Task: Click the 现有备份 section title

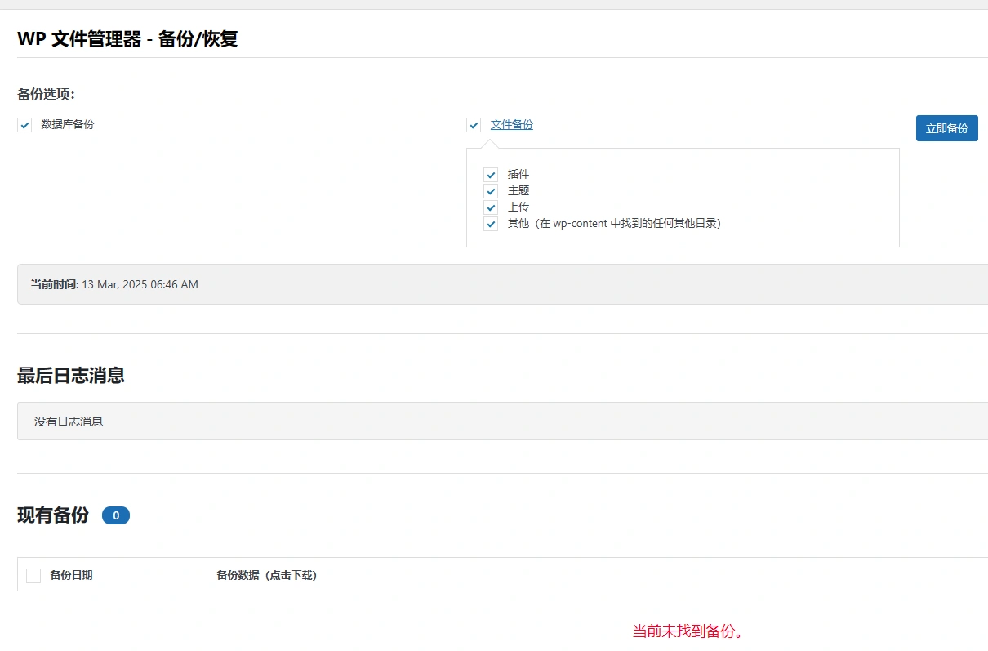Action: pos(51,515)
